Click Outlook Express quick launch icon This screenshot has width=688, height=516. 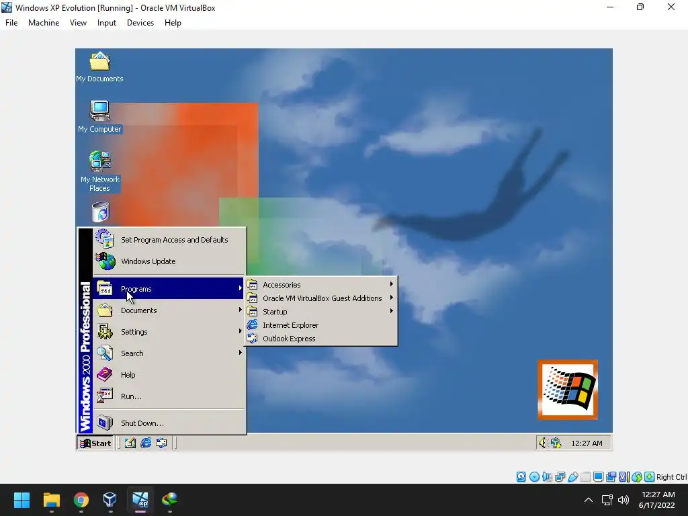(x=161, y=443)
